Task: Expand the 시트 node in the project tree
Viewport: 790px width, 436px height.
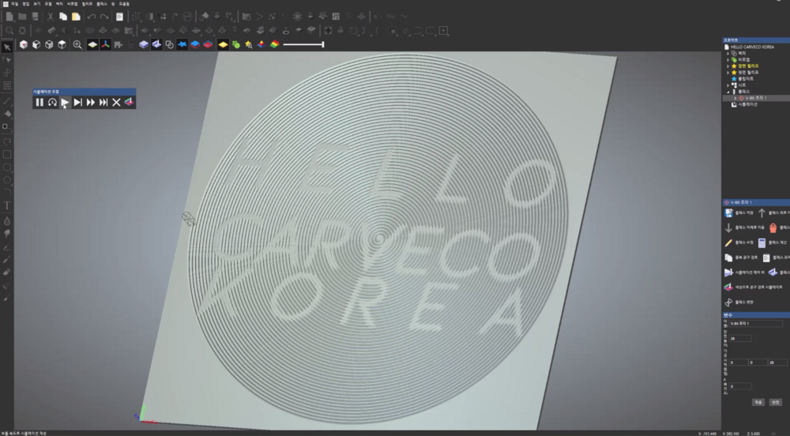Action: click(728, 85)
